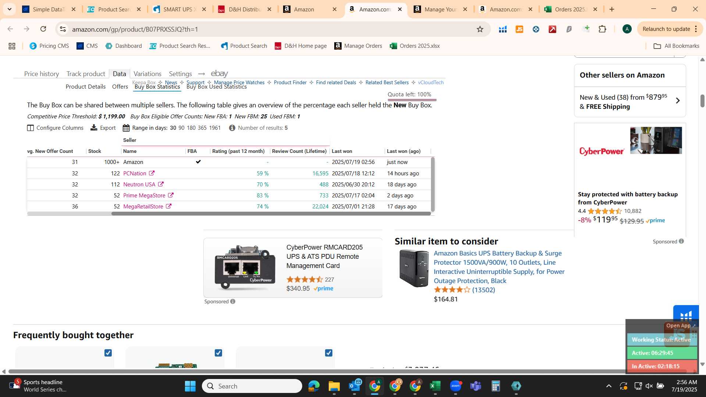Click the ebay logo in Keepa tabs
Image resolution: width=706 pixels, height=397 pixels.
coord(220,74)
